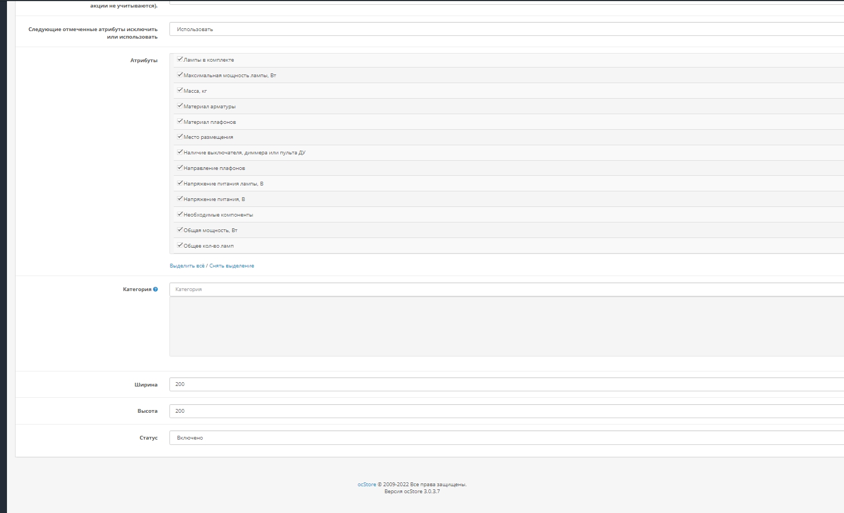844x513 pixels.
Task: Click the 'Снять выделение' link
Action: coord(232,266)
